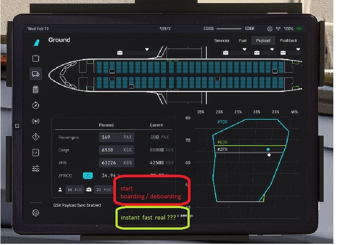Click the Planned column header
This screenshot has width=339, height=245.
107,125
